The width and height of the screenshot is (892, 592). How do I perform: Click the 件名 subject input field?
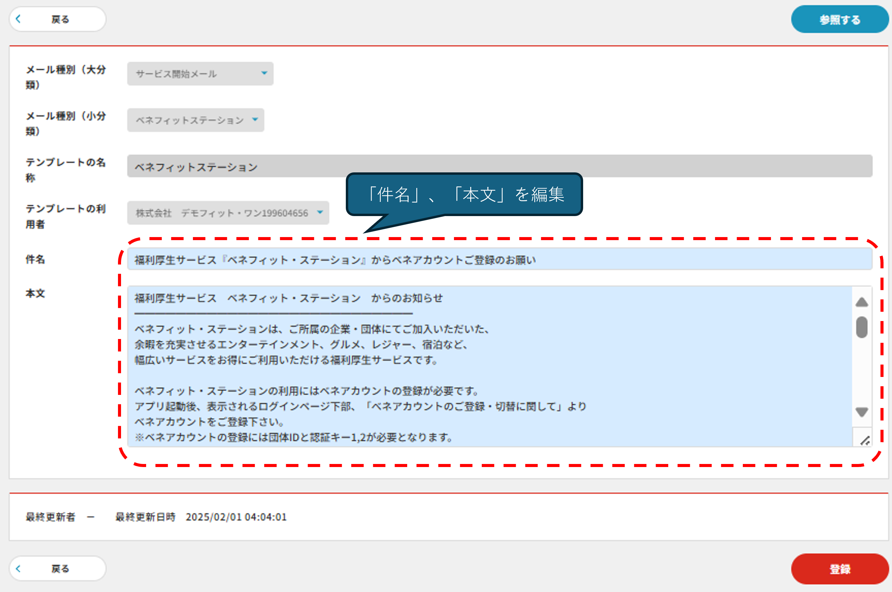500,259
